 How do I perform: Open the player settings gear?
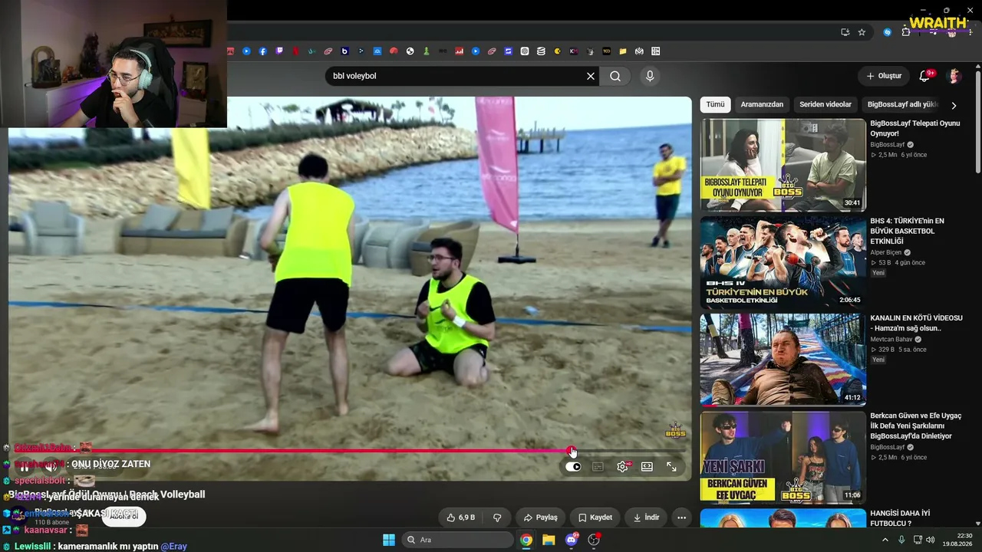[622, 466]
